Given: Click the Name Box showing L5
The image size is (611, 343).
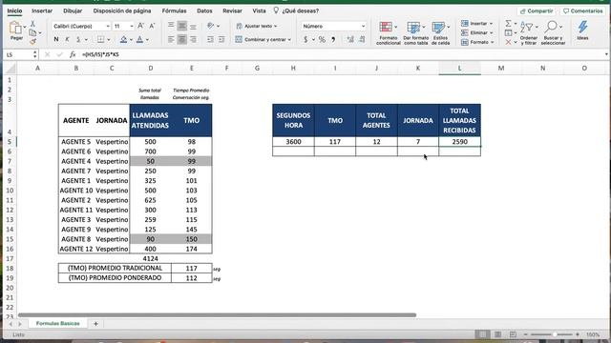Looking at the screenshot, I should point(18,55).
